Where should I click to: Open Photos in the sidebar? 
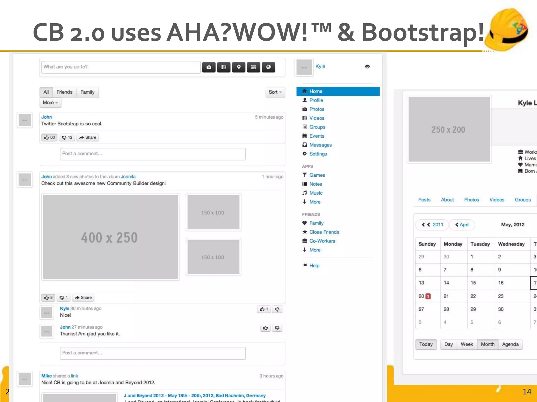pos(317,109)
